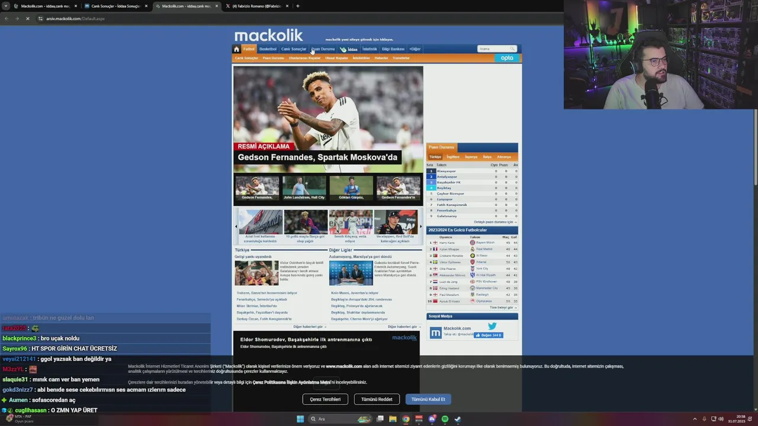Click Tümünü Kabul Et button

pyautogui.click(x=428, y=399)
